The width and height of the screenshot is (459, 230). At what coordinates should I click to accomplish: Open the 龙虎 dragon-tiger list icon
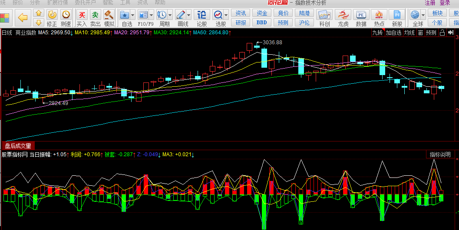pos(343,18)
